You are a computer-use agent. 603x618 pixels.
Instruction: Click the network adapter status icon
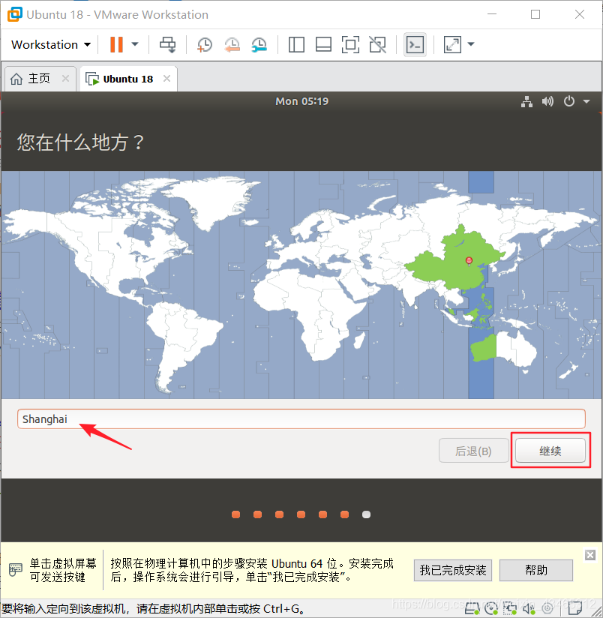click(509, 608)
